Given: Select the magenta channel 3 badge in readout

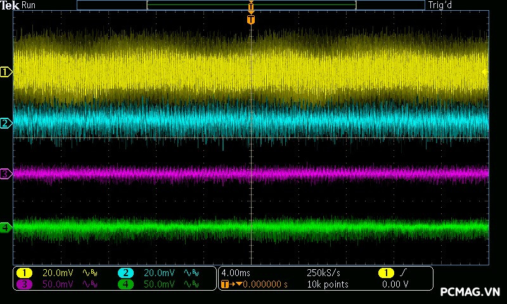Looking at the screenshot, I should point(23,284).
